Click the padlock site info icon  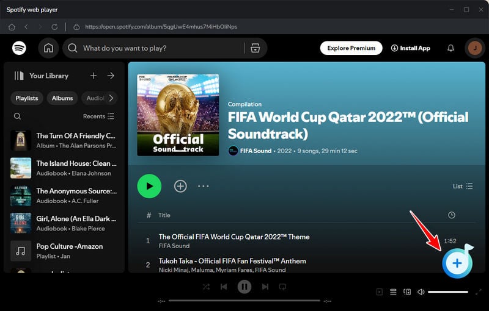click(x=76, y=27)
